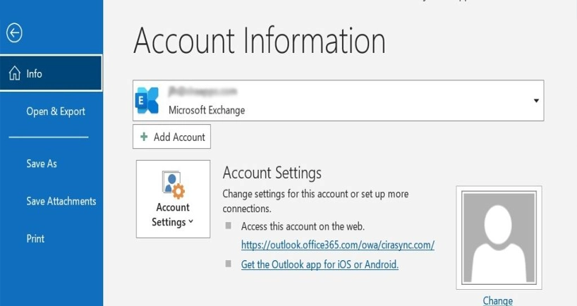
Task: Click the Account Settings button label
Action: (x=172, y=214)
